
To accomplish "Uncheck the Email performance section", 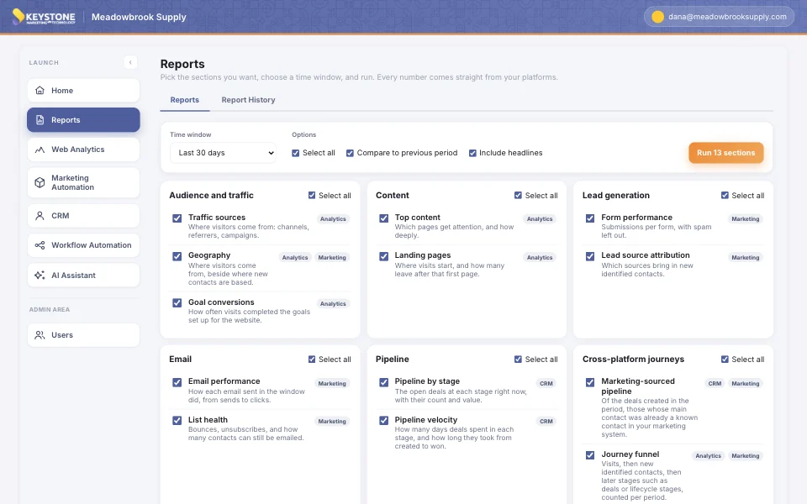I will pos(177,382).
